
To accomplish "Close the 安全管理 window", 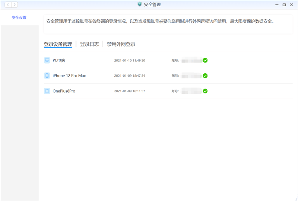I will click(x=291, y=5).
